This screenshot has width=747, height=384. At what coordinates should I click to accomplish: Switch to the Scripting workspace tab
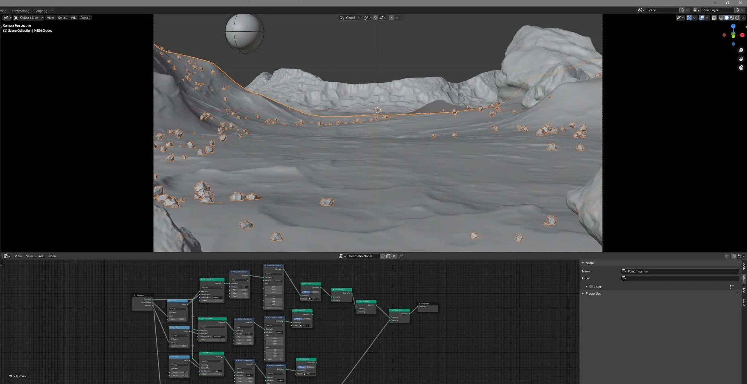pos(41,11)
